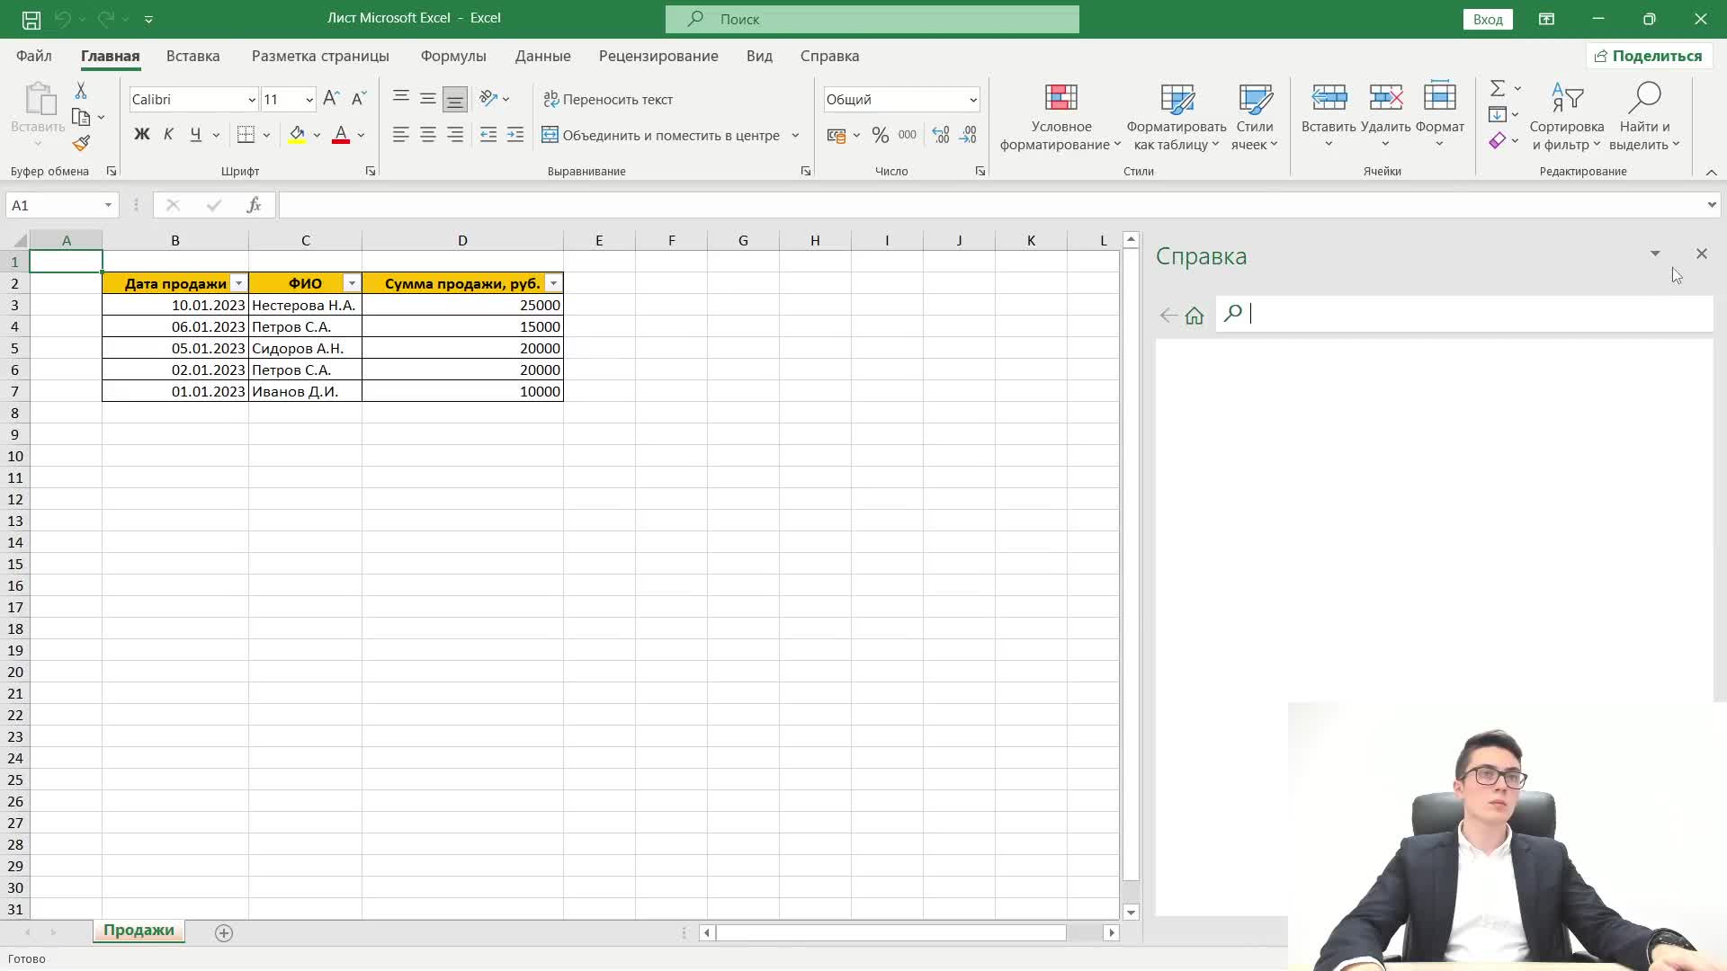1727x971 pixels.
Task: Open the Данные ribbon tab
Action: point(542,56)
